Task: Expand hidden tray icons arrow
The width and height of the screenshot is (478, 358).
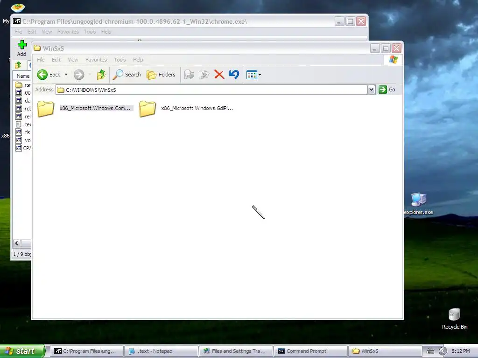Action: [x=443, y=351]
